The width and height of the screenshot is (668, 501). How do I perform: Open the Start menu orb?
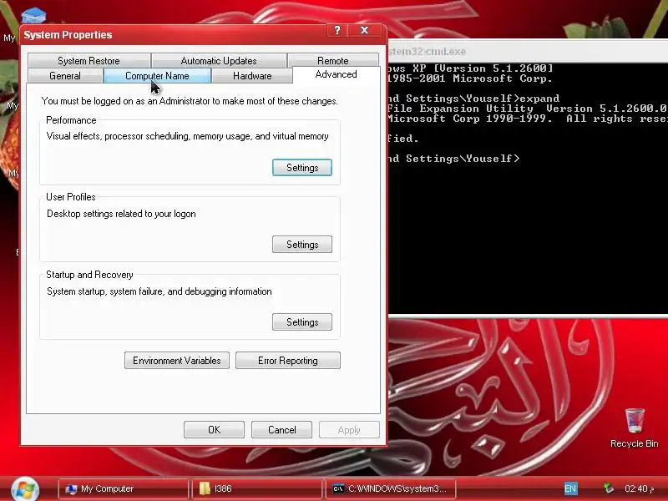(25, 488)
